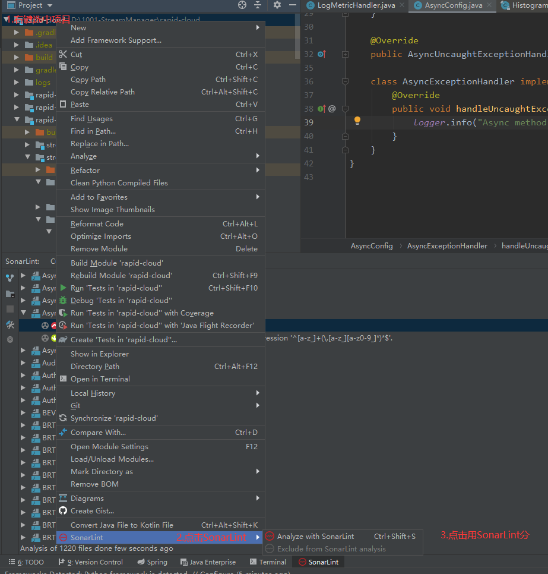Toggle the fold marker on line 40
The image size is (548, 574).
[344, 135]
